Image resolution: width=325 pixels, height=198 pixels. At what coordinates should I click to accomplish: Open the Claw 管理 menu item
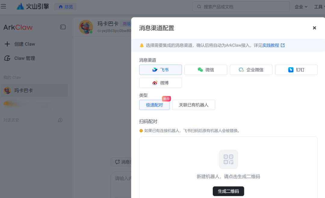click(x=20, y=58)
